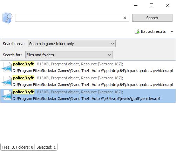Image resolution: width=176 pixels, height=151 pixels.
Task: Click the Extract results document icon
Action: coord(137,31)
